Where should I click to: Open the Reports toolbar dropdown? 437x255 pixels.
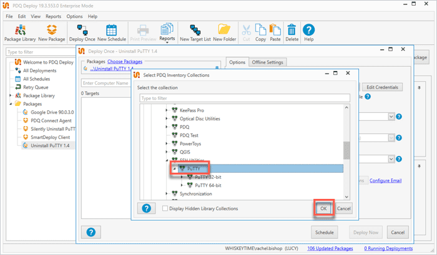[x=167, y=33]
